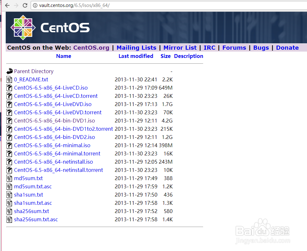Download CentOS-6.5-x86_64-bin-DVD1.iso
The height and width of the screenshot is (251, 307).
[x=54, y=120]
